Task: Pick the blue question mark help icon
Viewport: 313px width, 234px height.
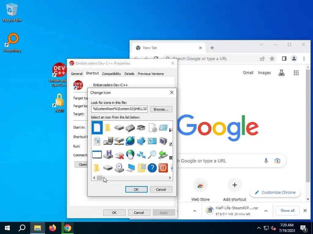Action: click(152, 168)
